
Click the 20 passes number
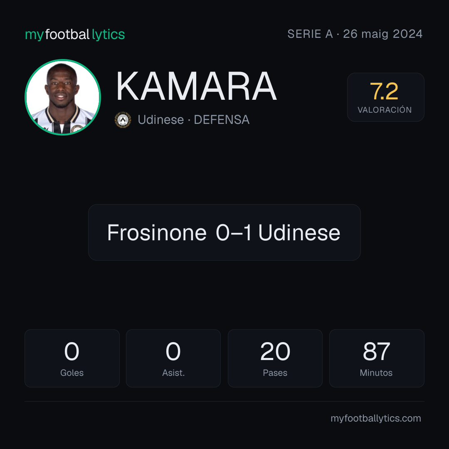click(x=275, y=351)
